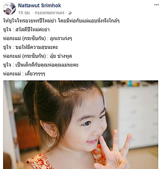
Task: Click the line ขอให้มีความสุขนะคะ
Action: pyautogui.click(x=31, y=47)
